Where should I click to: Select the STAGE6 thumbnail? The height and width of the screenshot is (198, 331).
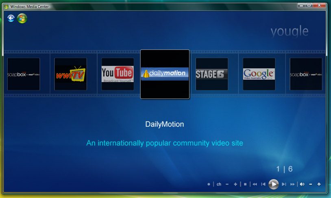pyautogui.click(x=212, y=74)
